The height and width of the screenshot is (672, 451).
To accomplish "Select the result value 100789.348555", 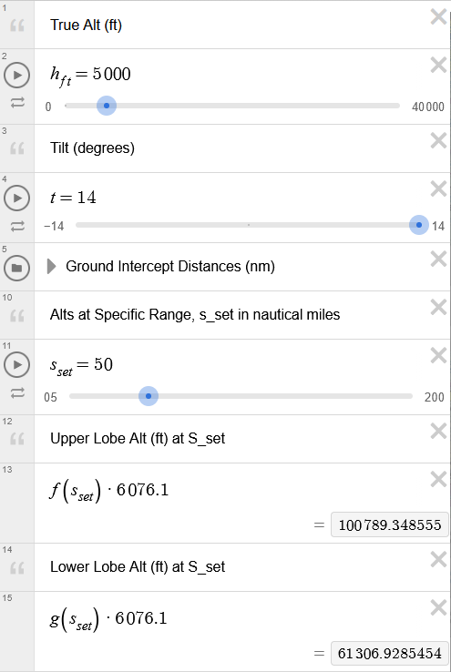I will coord(390,524).
